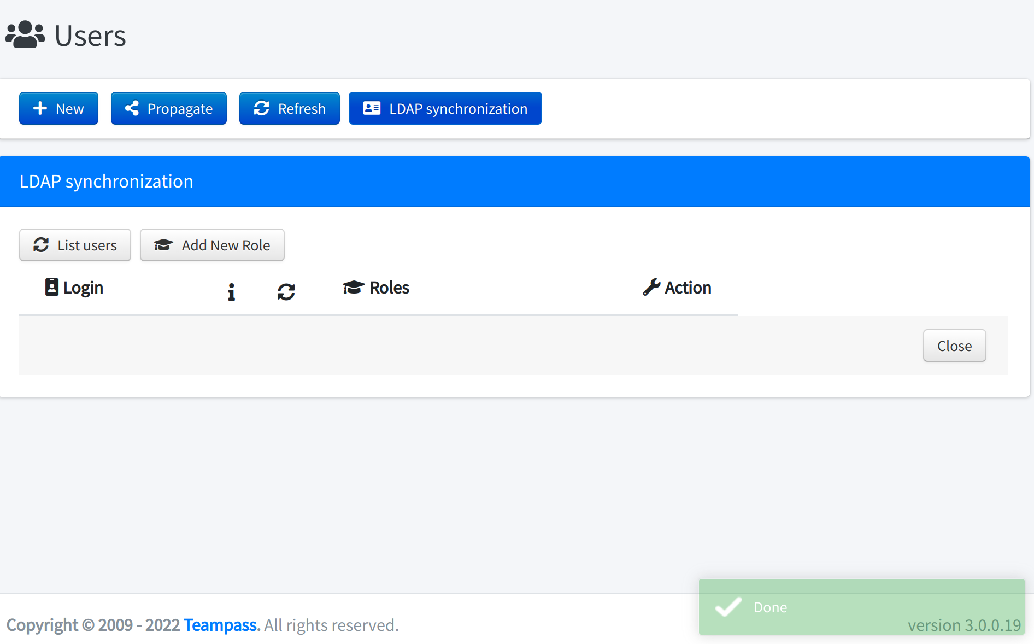
Task: Select the ID card icon for LDAP synchronization
Action: pyautogui.click(x=371, y=108)
